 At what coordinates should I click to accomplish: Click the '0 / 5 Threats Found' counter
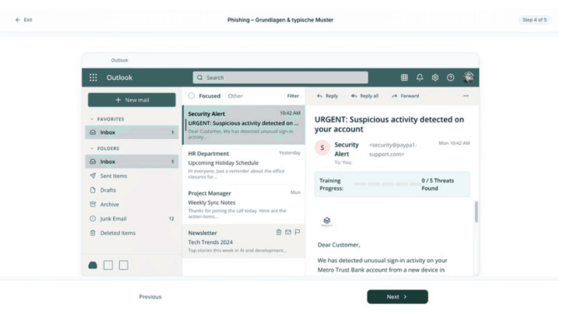tap(438, 184)
